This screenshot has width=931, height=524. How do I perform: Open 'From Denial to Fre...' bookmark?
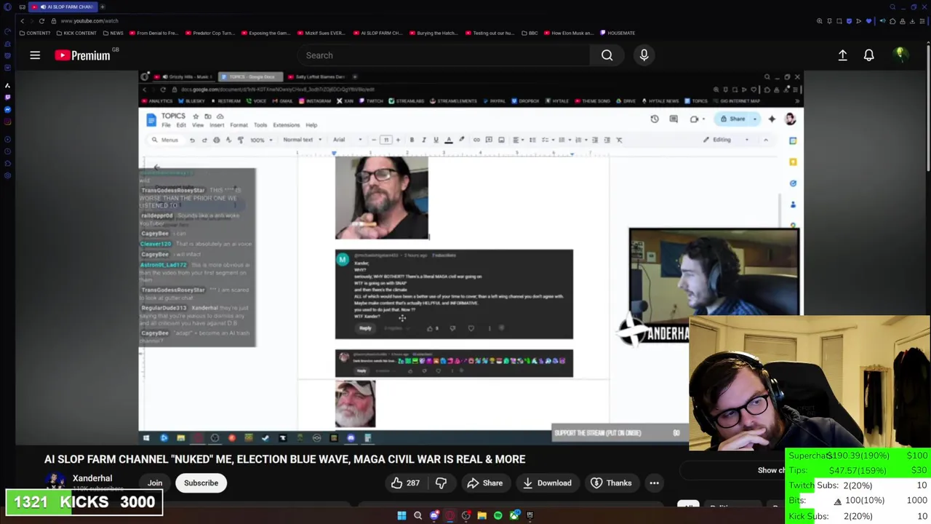pos(153,33)
